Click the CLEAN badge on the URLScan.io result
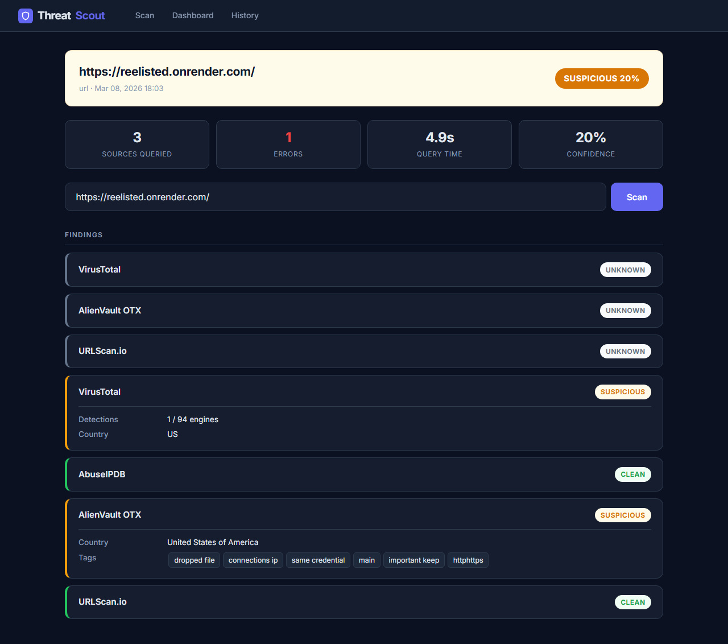 click(632, 602)
